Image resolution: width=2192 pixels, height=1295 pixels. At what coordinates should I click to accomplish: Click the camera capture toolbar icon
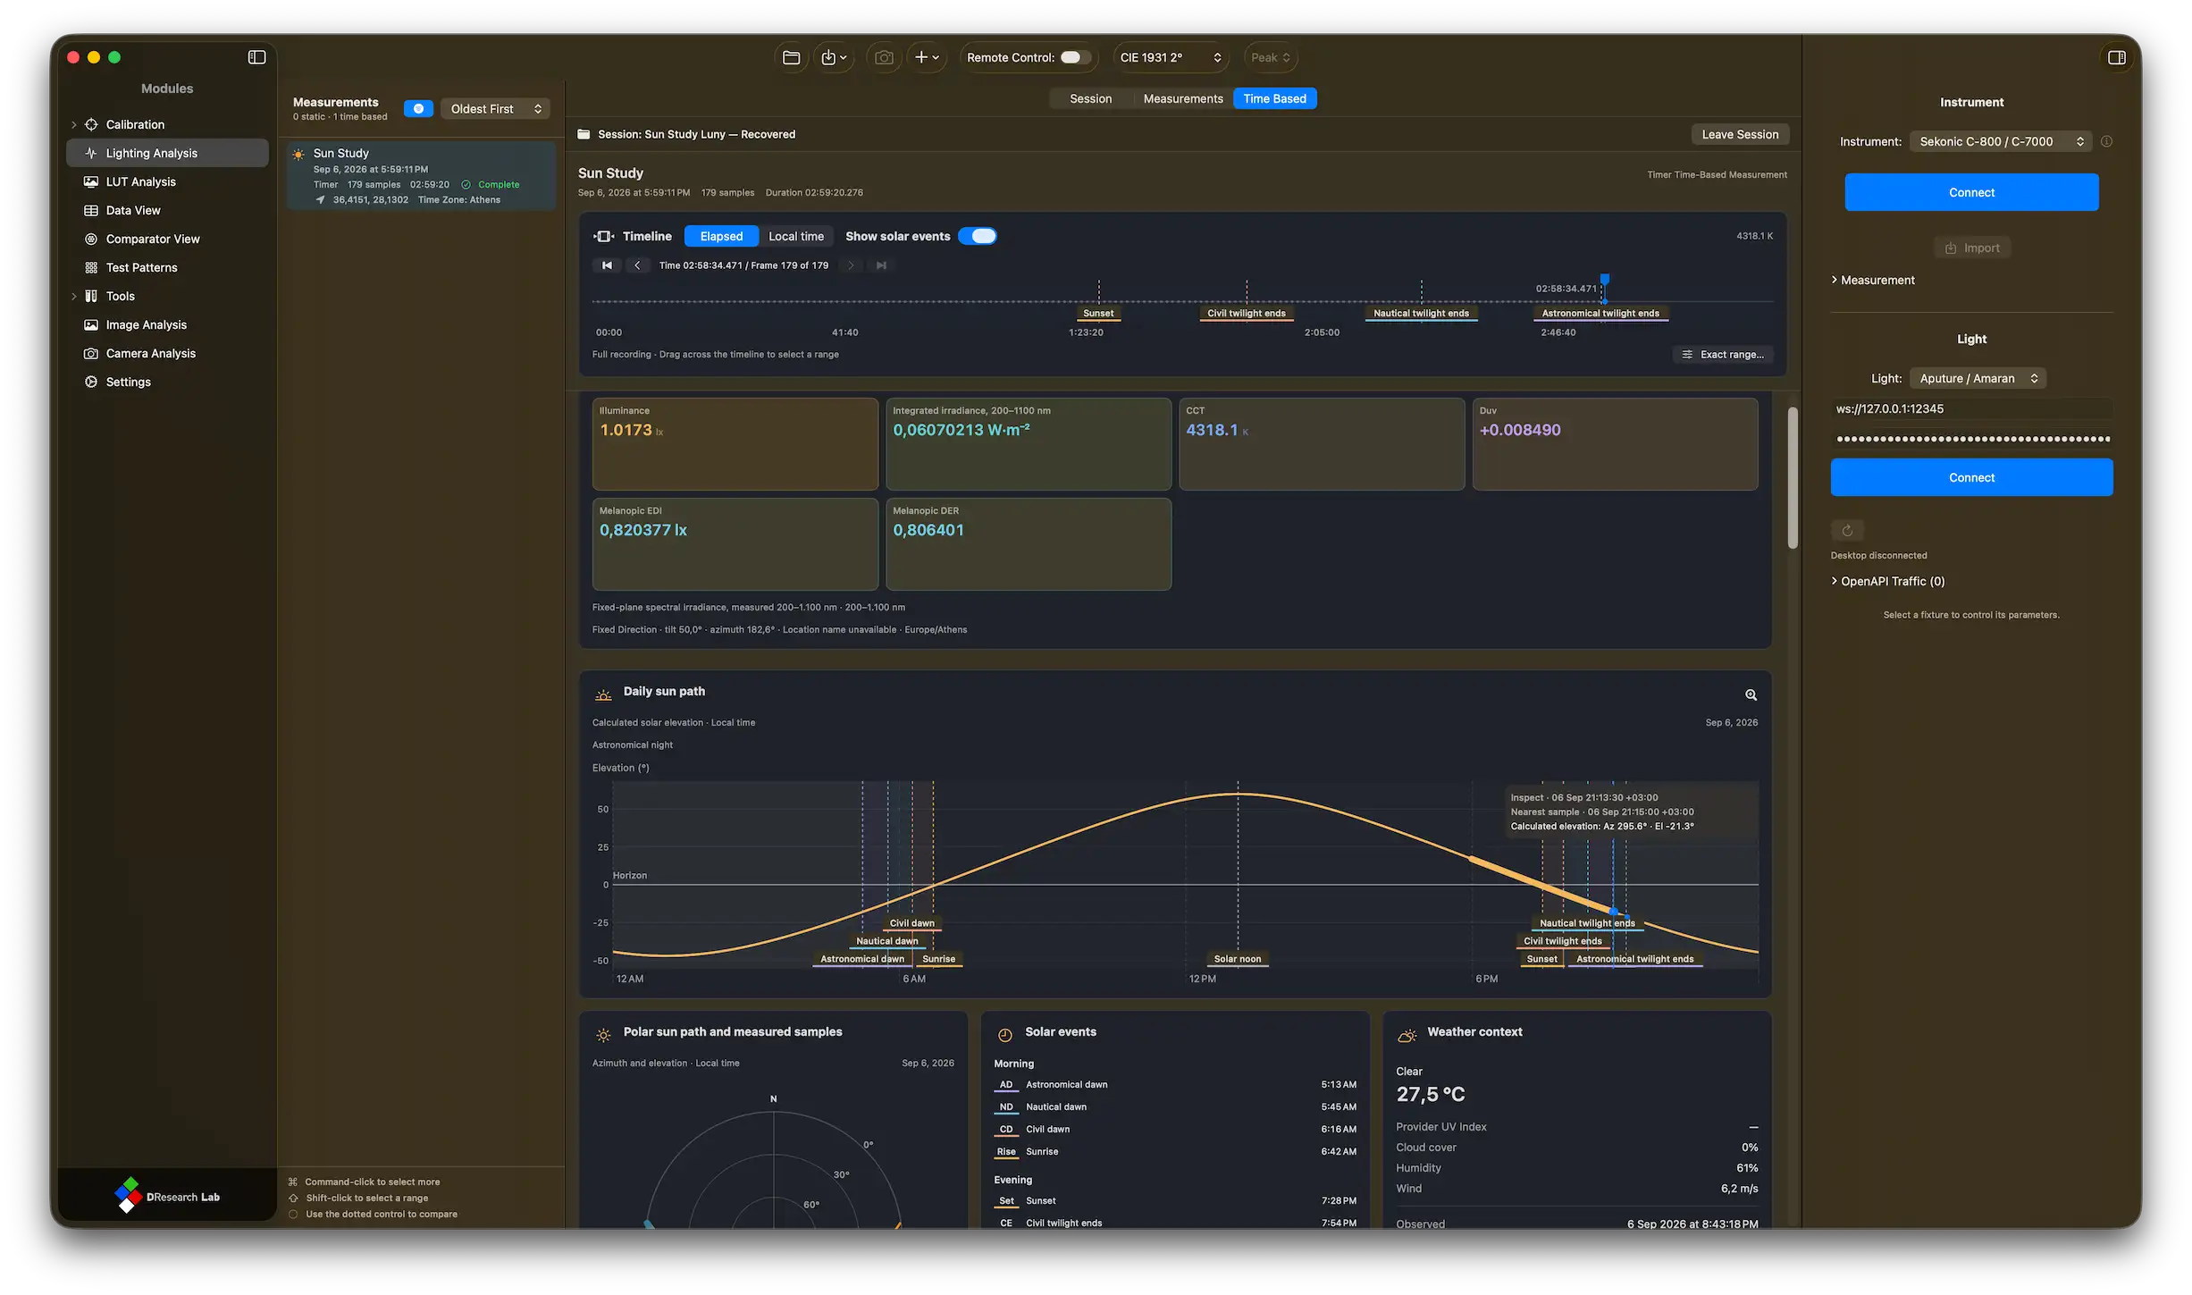click(x=884, y=57)
